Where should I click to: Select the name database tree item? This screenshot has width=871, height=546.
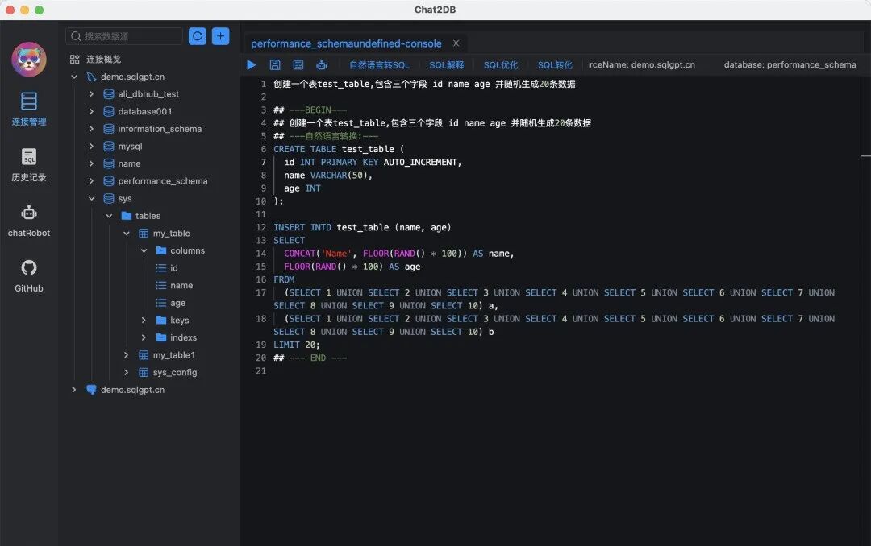pyautogui.click(x=129, y=163)
